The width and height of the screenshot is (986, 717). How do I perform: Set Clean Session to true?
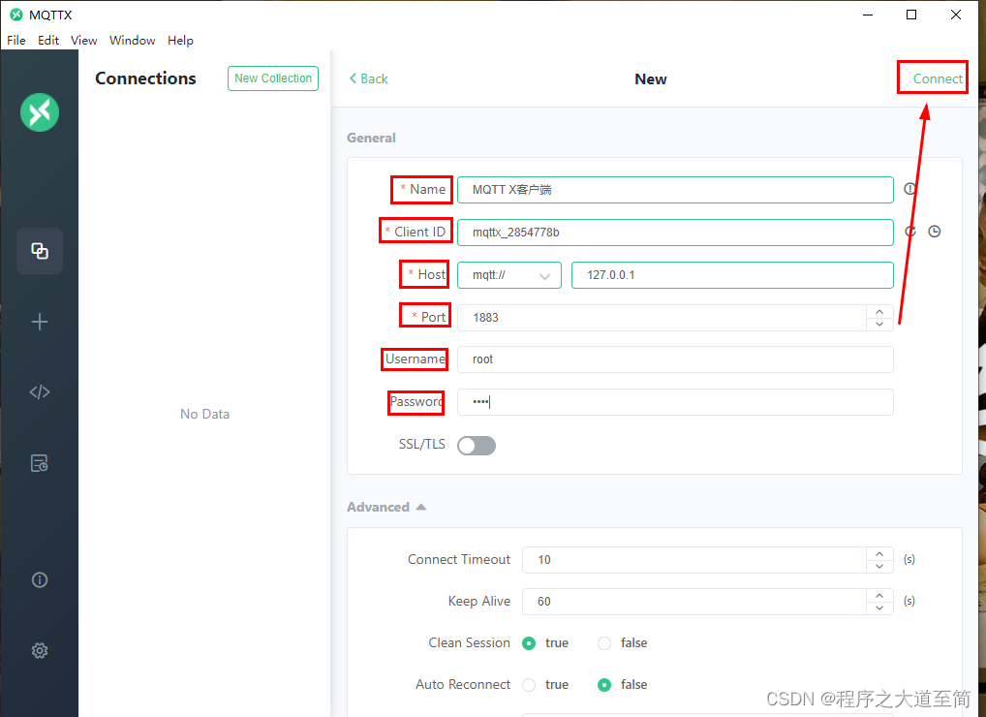pyautogui.click(x=529, y=642)
